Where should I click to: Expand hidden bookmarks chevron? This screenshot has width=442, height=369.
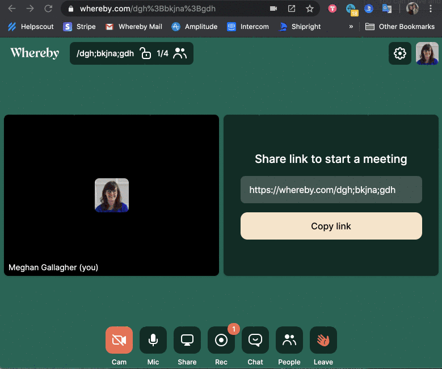click(351, 27)
